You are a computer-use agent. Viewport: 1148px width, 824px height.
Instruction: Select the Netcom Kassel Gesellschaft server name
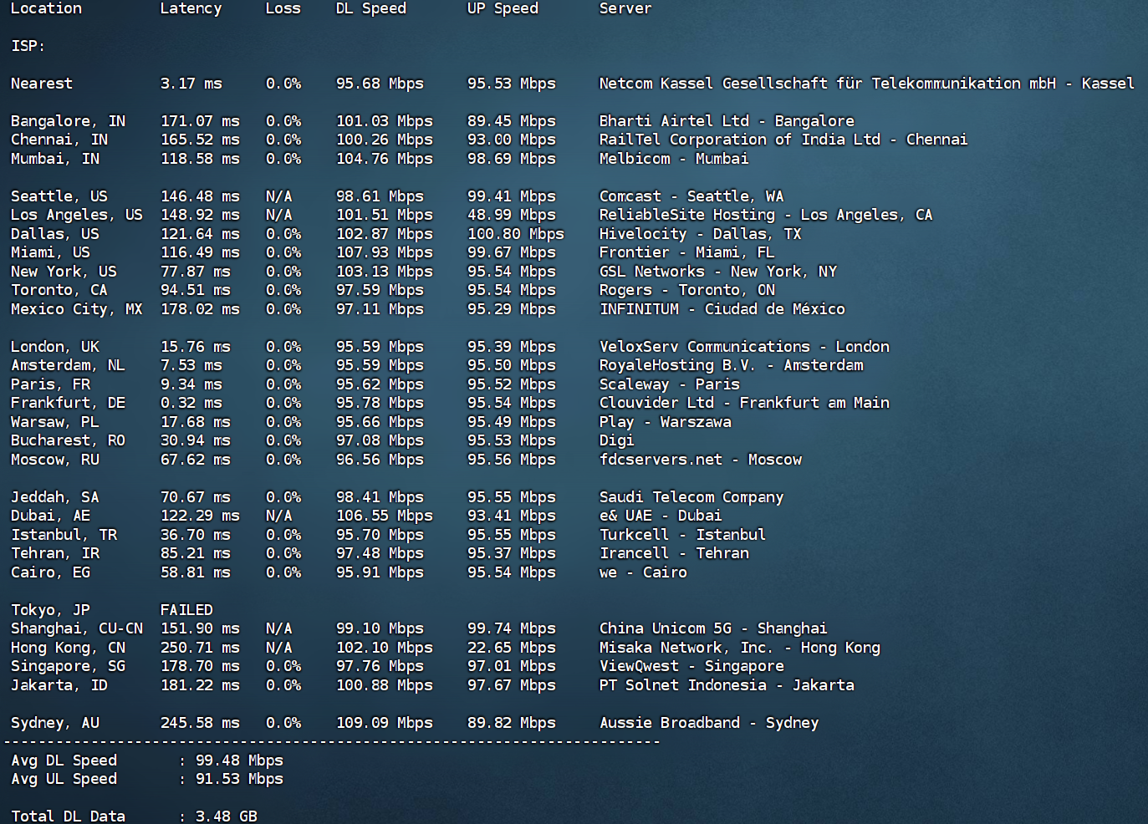(x=867, y=84)
